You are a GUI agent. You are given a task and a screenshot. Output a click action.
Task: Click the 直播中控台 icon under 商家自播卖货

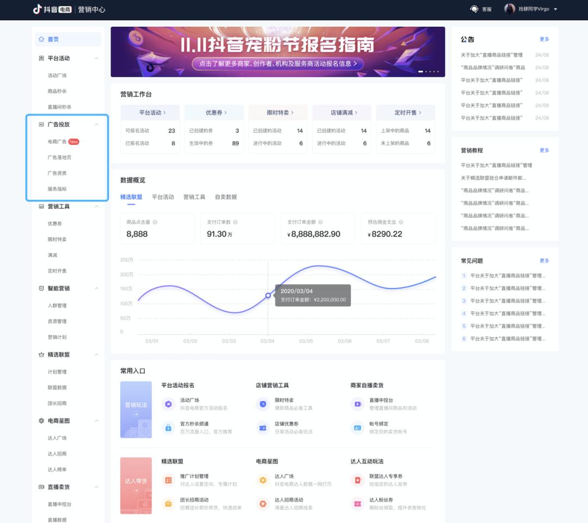pyautogui.click(x=357, y=403)
